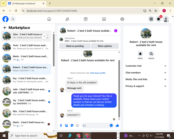This screenshot has width=174, height=139.
Task: Open the purple conversation information icon
Action: (x=116, y=31)
